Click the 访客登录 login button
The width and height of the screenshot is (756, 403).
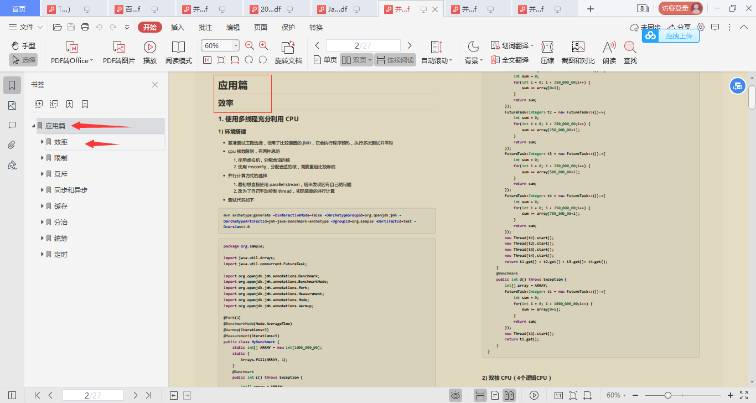(681, 8)
